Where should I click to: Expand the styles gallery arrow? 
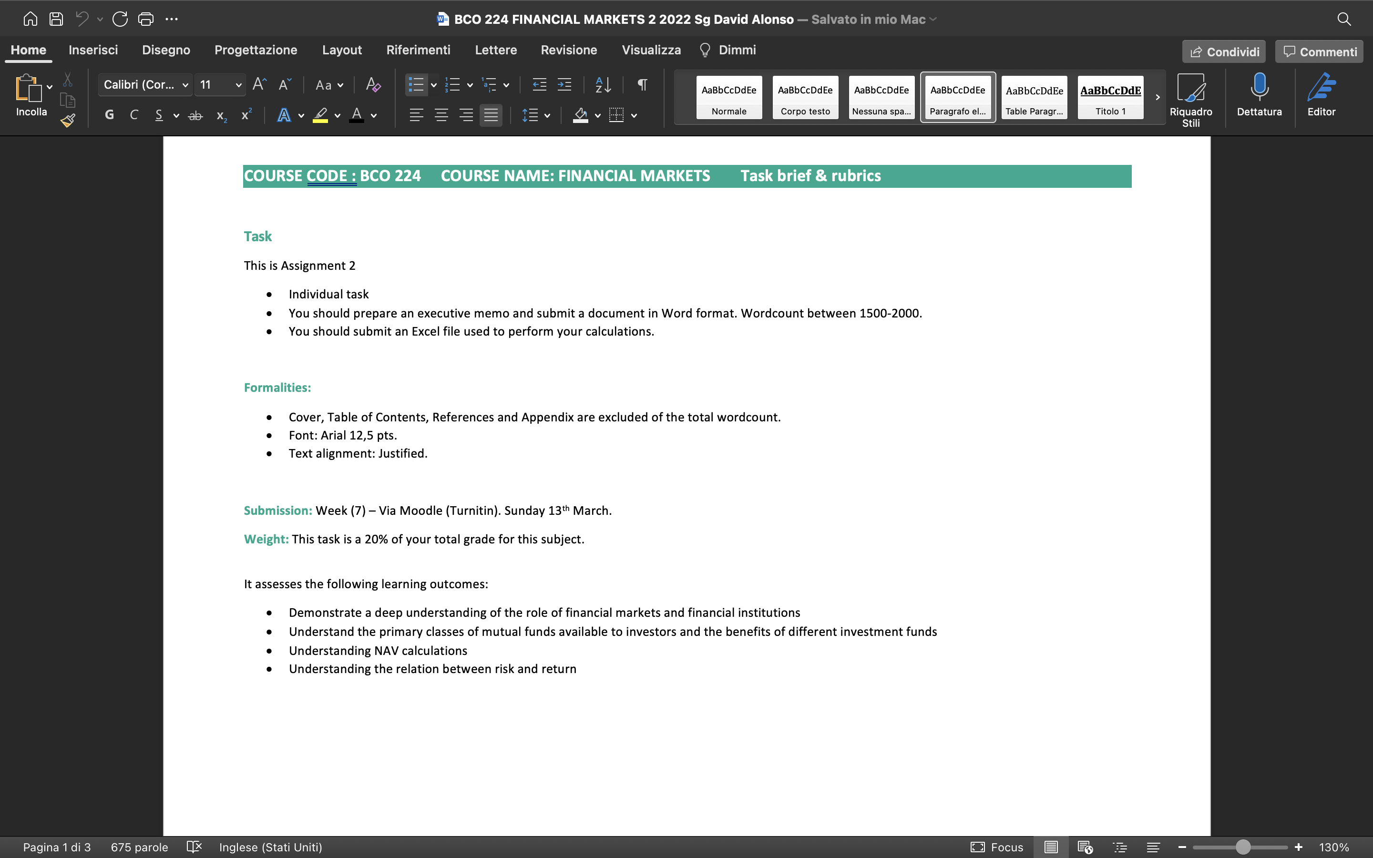(1158, 97)
